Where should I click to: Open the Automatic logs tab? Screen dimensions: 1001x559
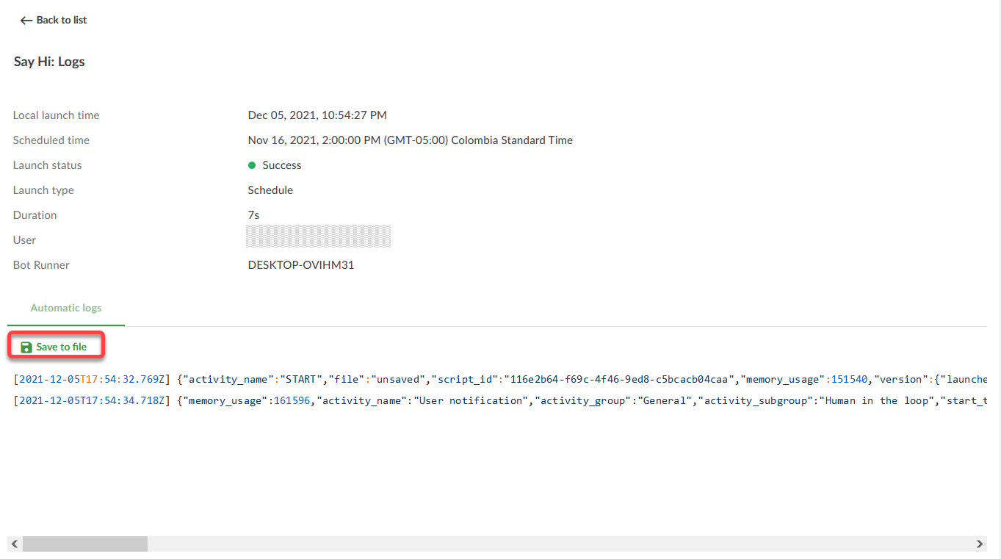coord(66,308)
